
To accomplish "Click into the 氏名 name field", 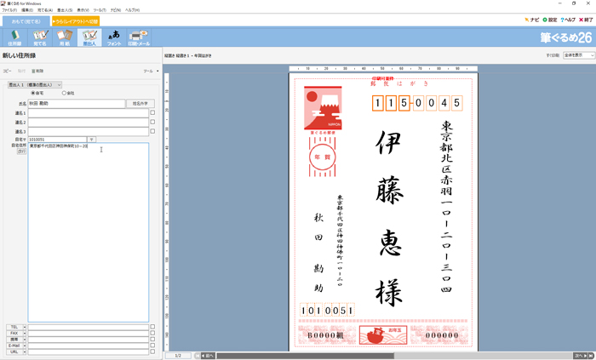I will pos(76,103).
